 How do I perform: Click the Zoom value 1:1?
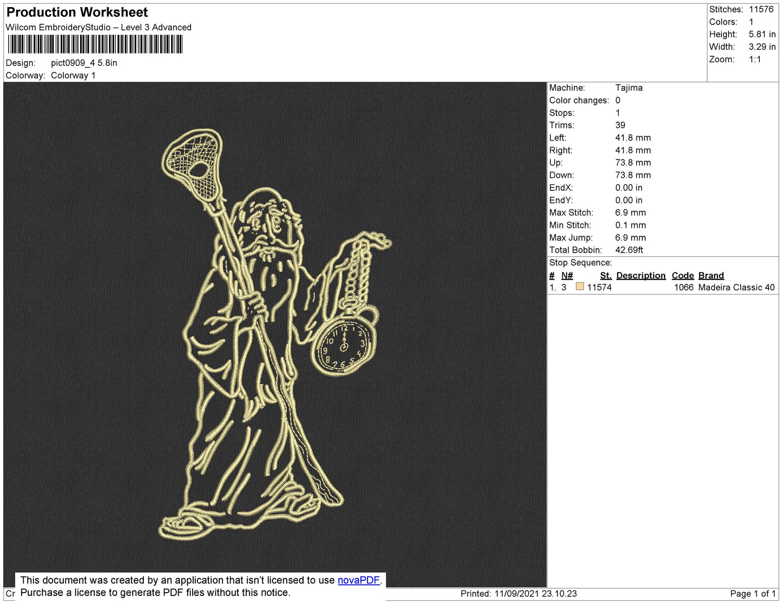point(755,59)
